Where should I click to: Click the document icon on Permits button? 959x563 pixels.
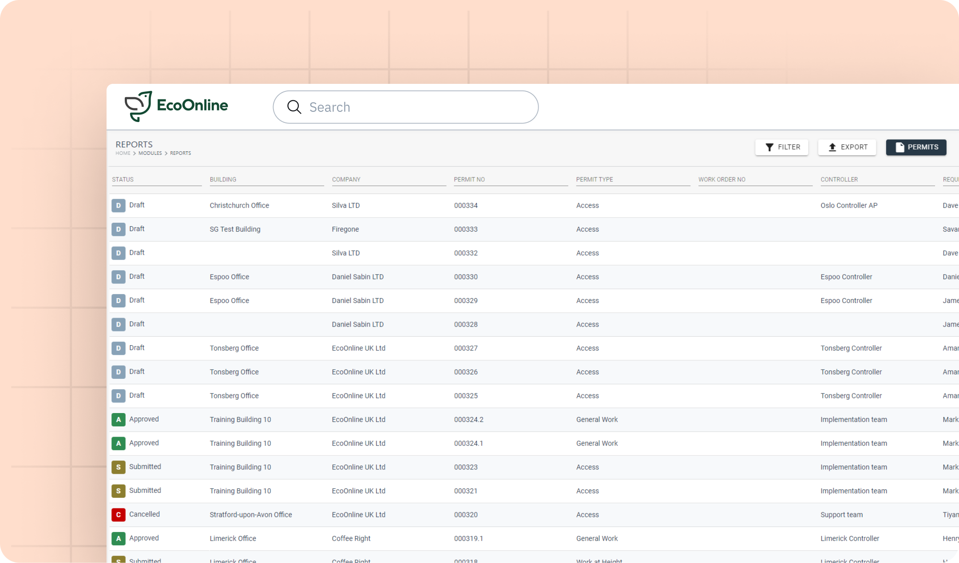click(900, 147)
